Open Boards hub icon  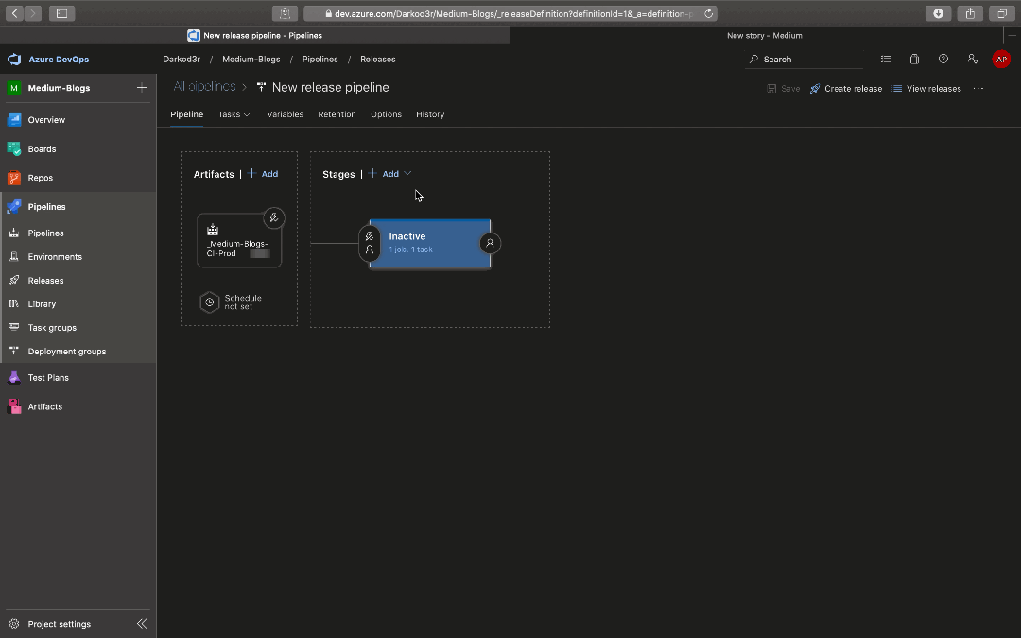pos(13,149)
